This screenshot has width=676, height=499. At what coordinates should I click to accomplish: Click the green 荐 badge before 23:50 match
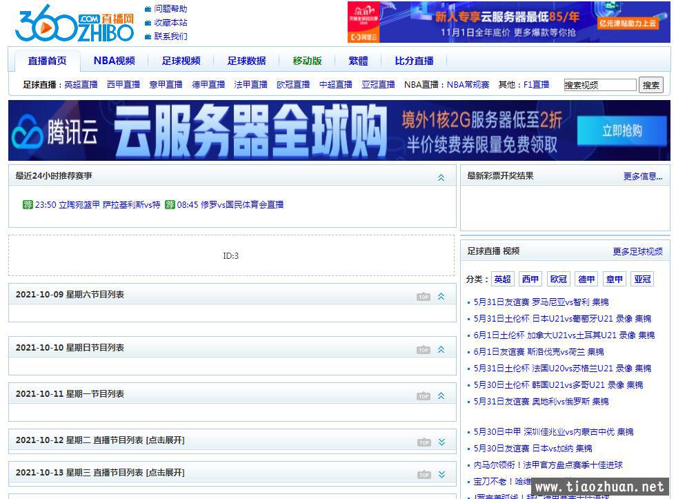coord(28,204)
